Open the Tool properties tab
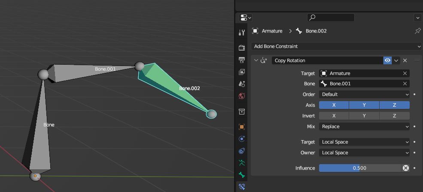 click(x=242, y=33)
